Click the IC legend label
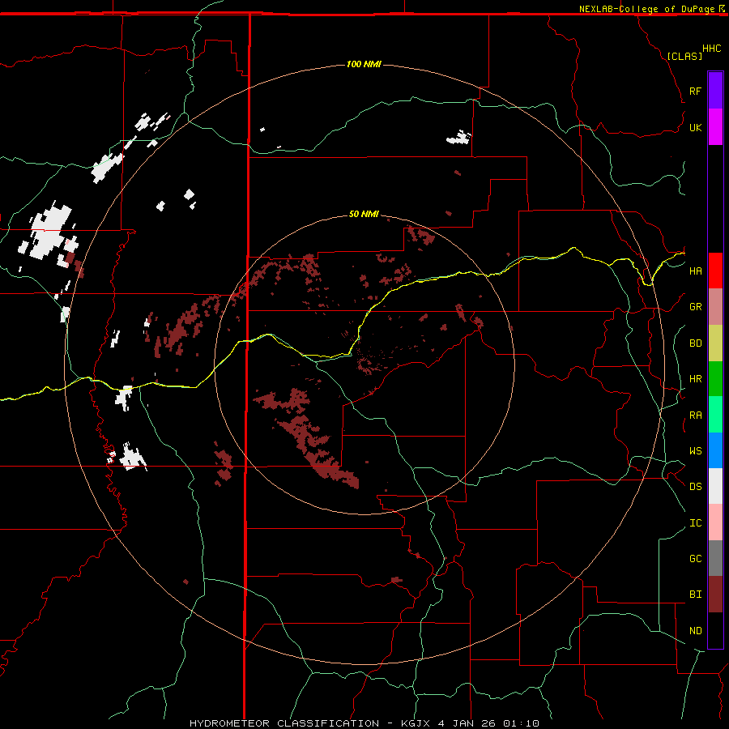729x729 pixels. 695,523
